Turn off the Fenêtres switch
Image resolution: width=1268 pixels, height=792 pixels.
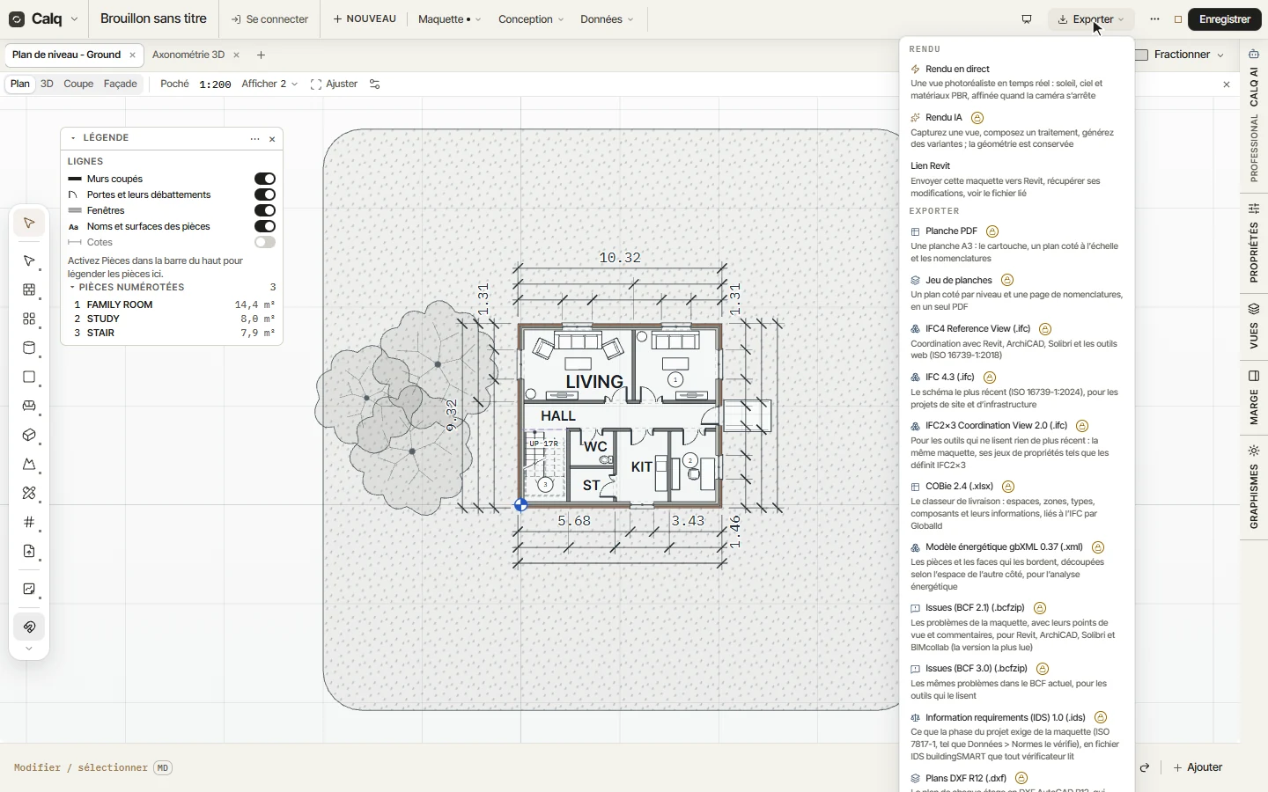pyautogui.click(x=265, y=211)
